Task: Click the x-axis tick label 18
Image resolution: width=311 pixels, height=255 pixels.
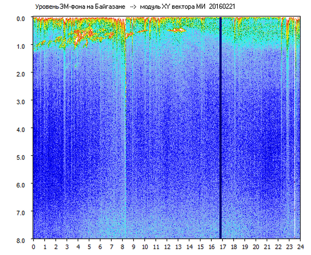Action: (x=234, y=247)
